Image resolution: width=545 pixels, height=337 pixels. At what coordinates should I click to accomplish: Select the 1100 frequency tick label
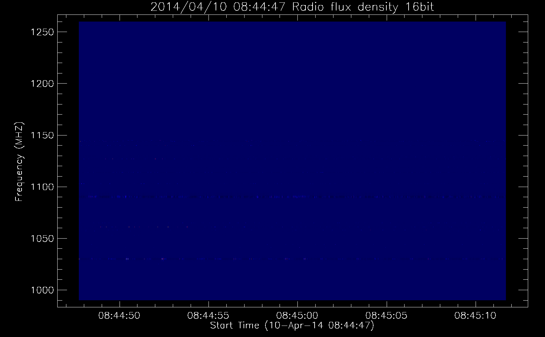tap(42, 187)
